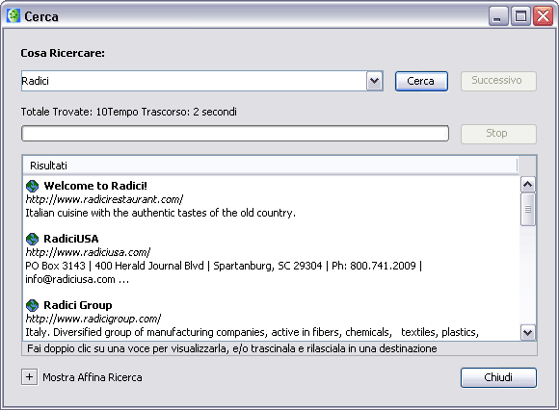Select the Radici Group result title
Viewport: 559px width, 410px height.
78,305
